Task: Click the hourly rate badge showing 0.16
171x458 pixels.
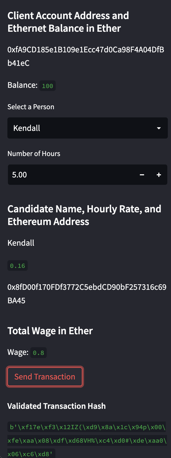Action: (x=17, y=265)
